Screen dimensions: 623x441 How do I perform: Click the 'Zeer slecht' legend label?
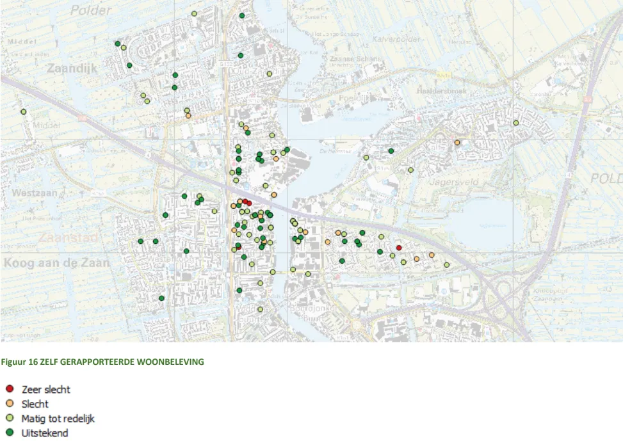click(x=45, y=389)
